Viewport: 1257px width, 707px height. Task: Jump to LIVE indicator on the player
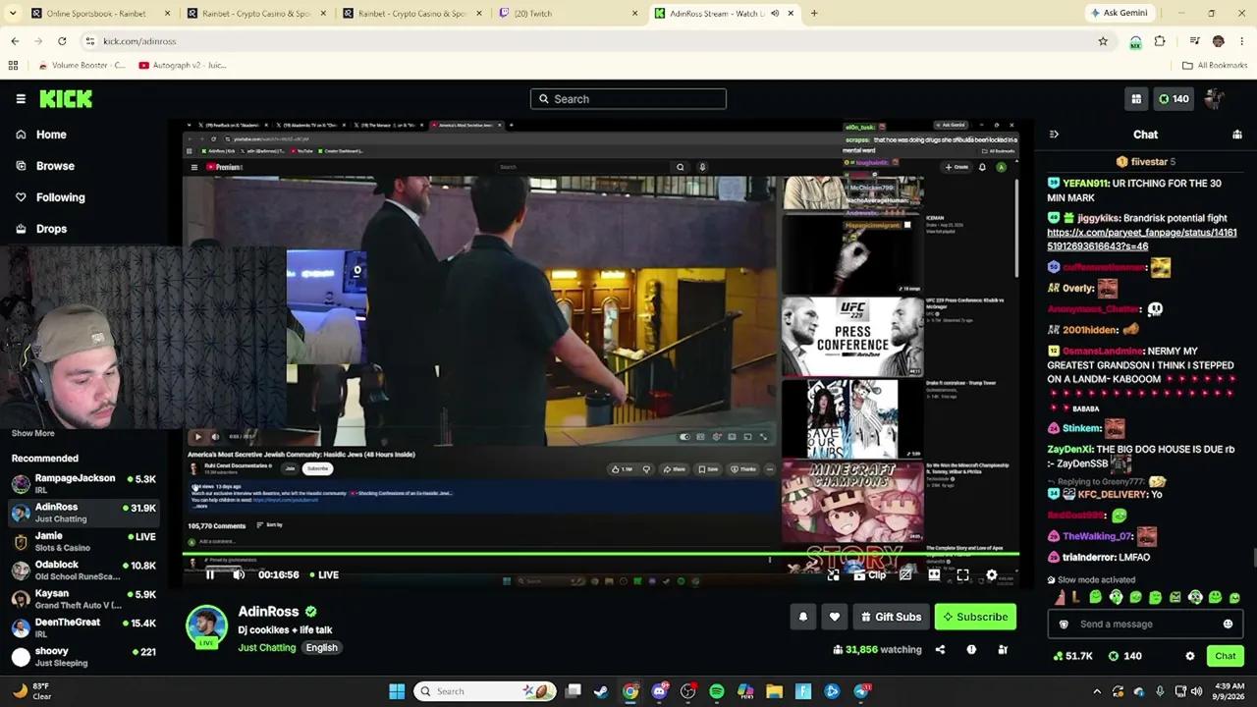(323, 574)
